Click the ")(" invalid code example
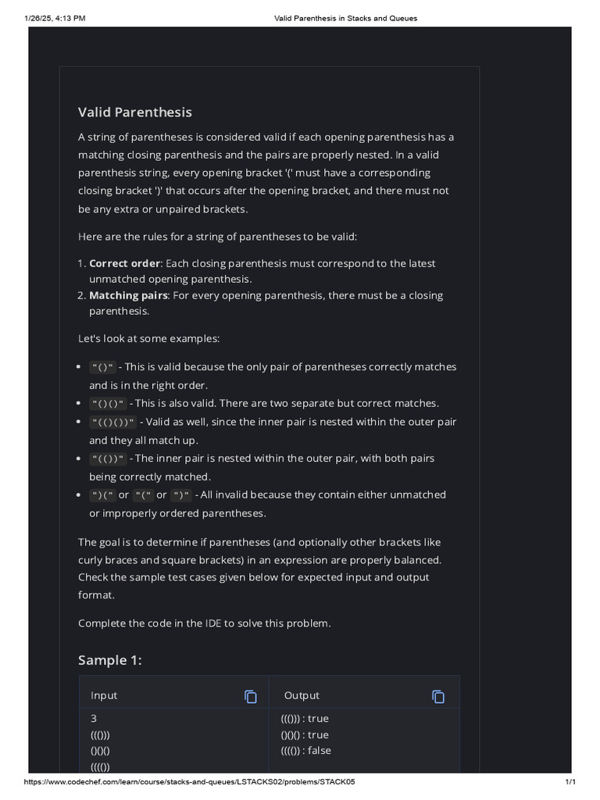 pyautogui.click(x=103, y=495)
